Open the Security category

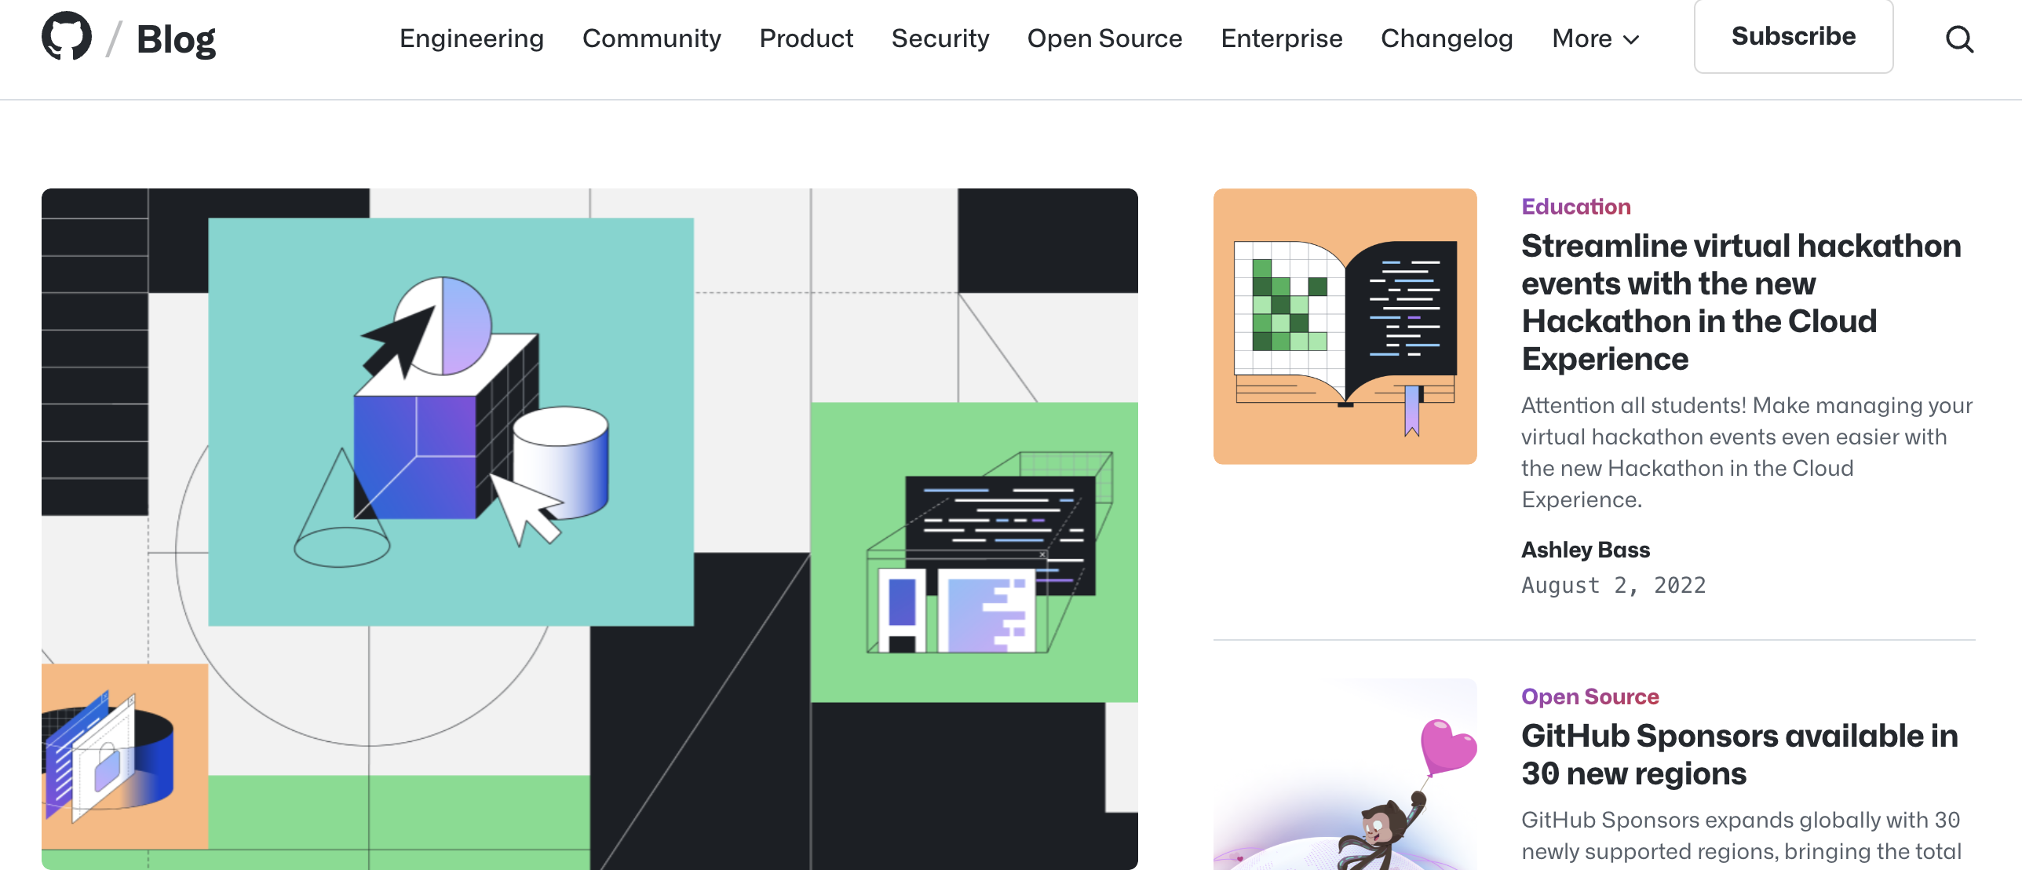tap(940, 38)
